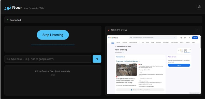Screen dimensions: 205x99
Task: Click the Noor logo title
Action: pos(13,8)
